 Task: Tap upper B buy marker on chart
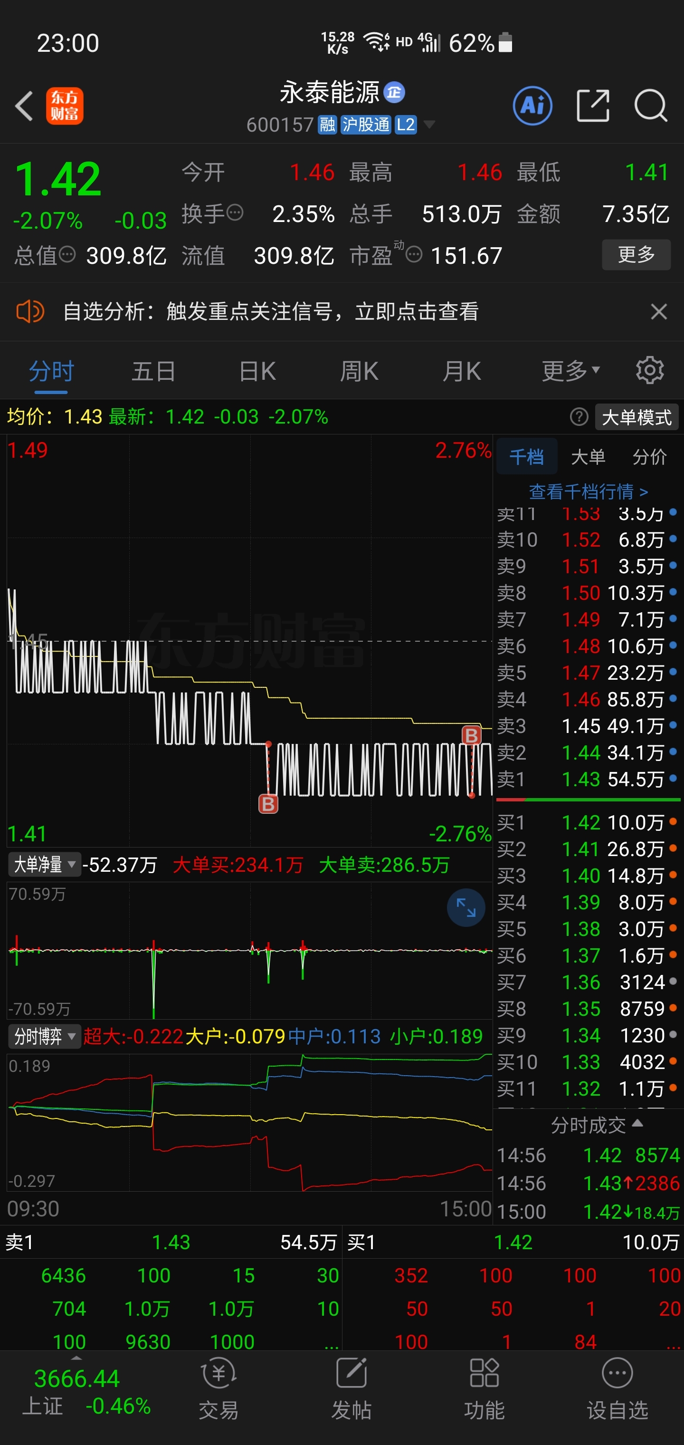[x=471, y=735]
